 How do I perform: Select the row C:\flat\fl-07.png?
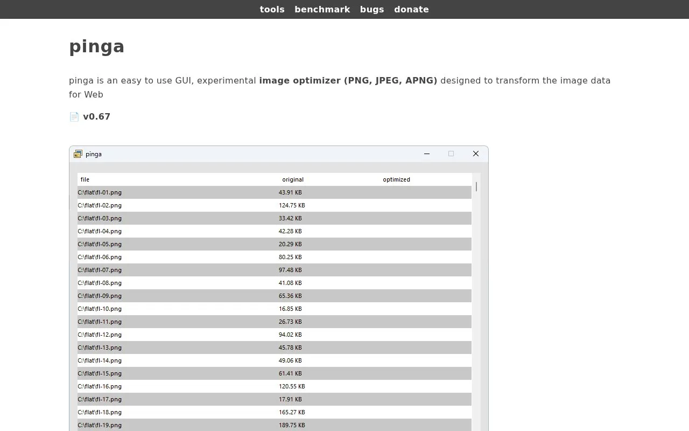coord(275,270)
